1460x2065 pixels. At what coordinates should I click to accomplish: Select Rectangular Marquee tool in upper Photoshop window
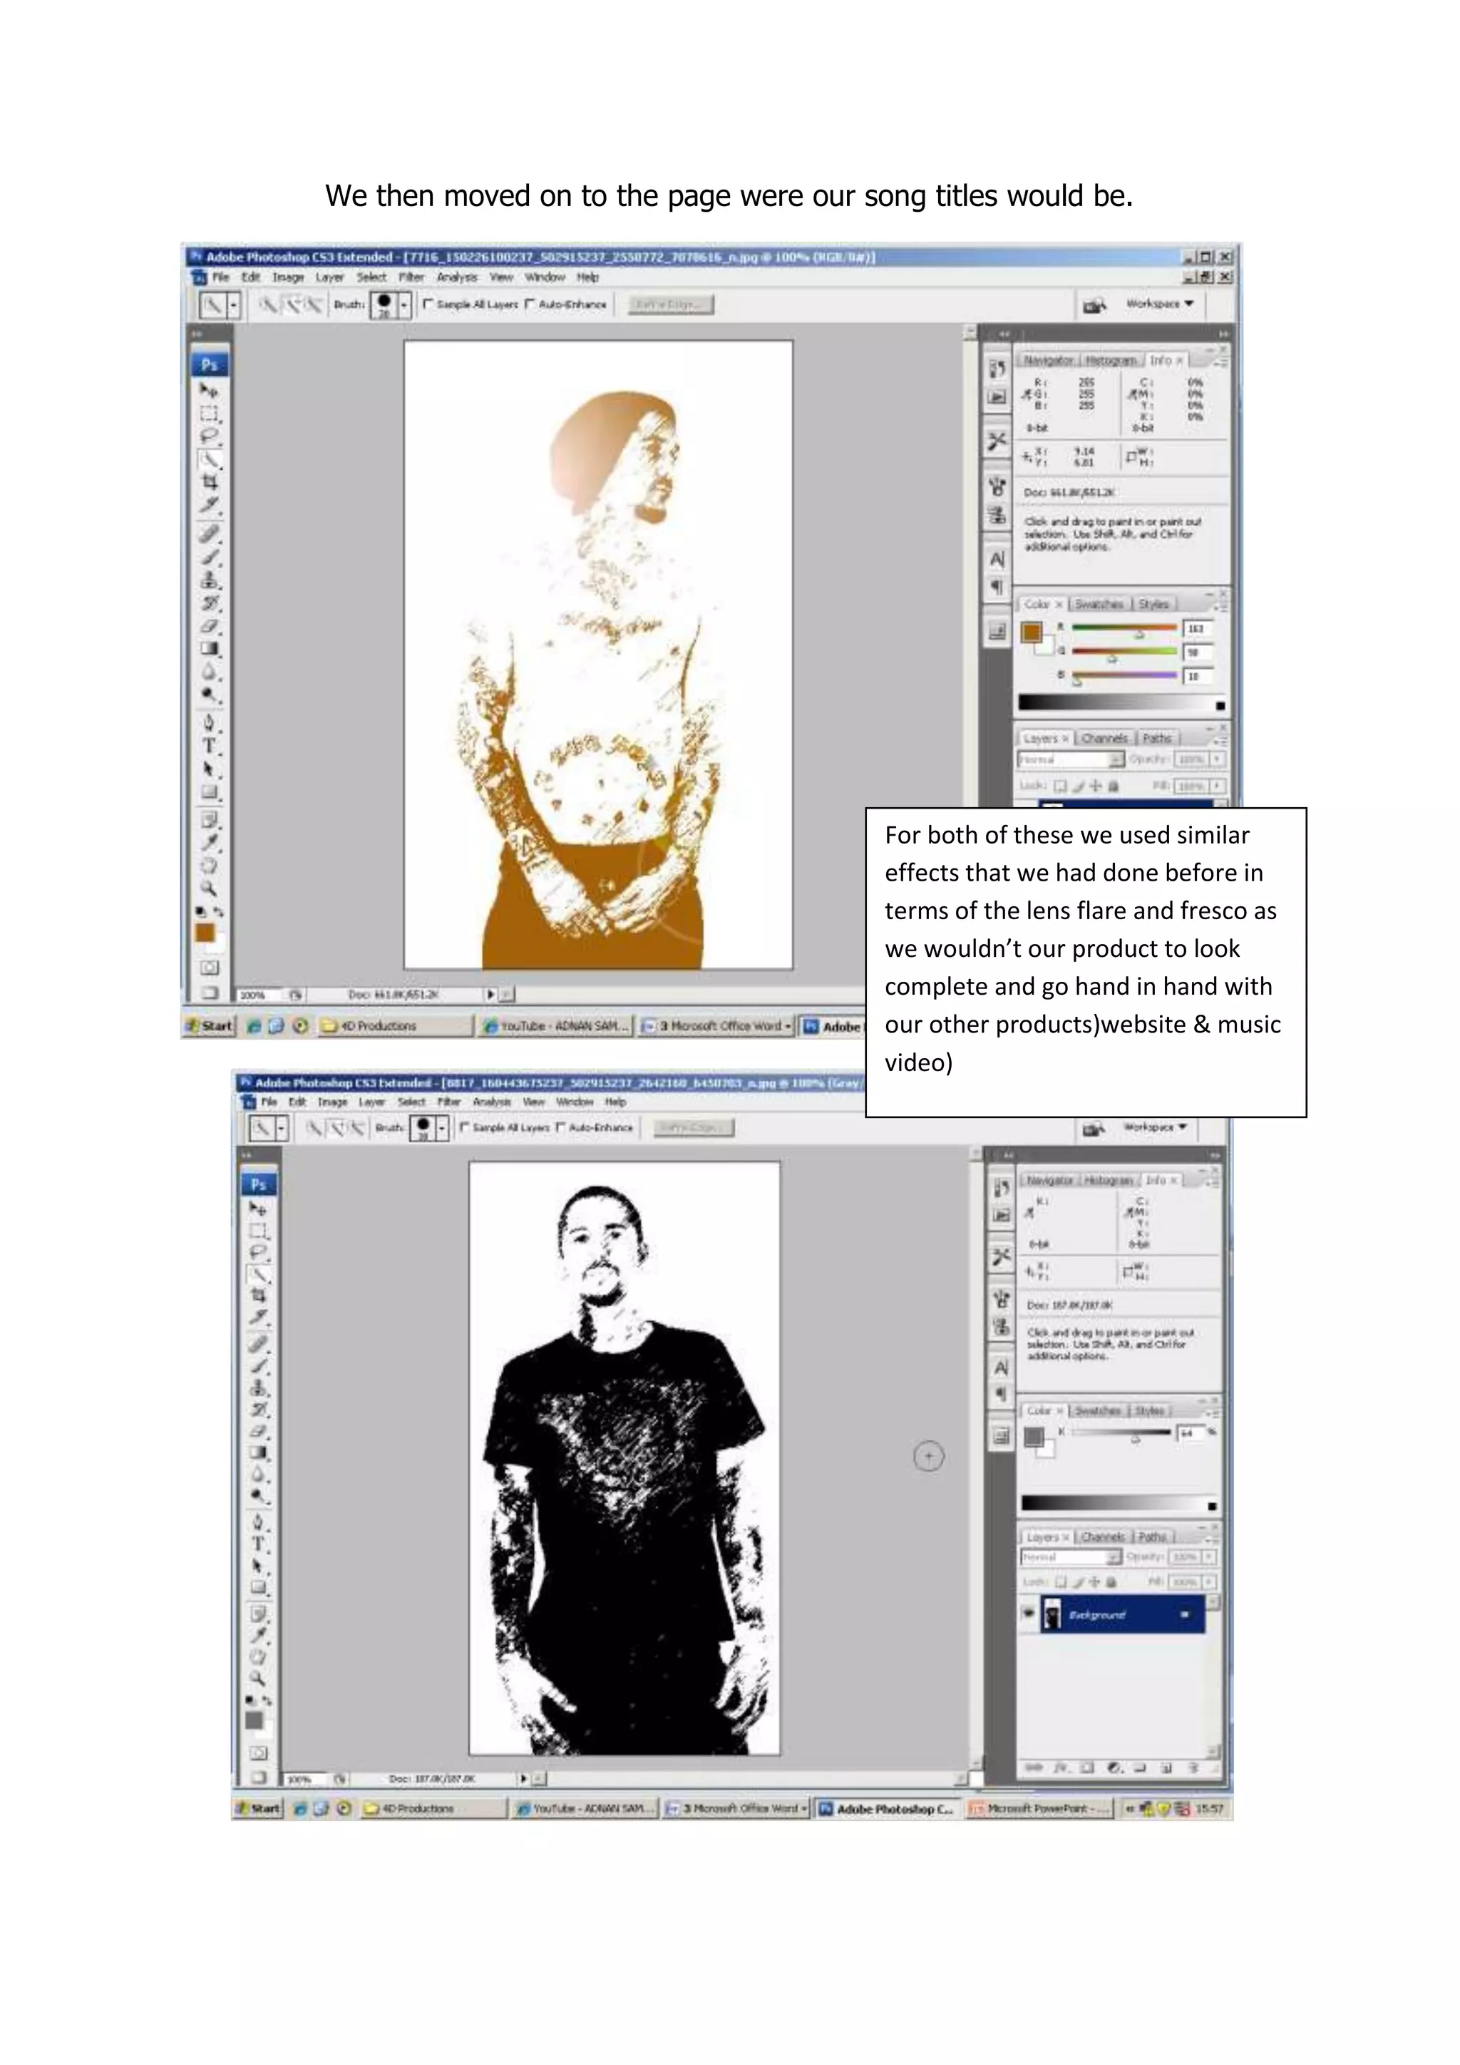pyautogui.click(x=209, y=414)
